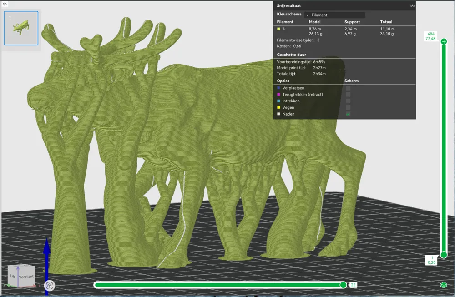
Task: Click the magenta Terugtrekken color icon
Action: [x=278, y=94]
